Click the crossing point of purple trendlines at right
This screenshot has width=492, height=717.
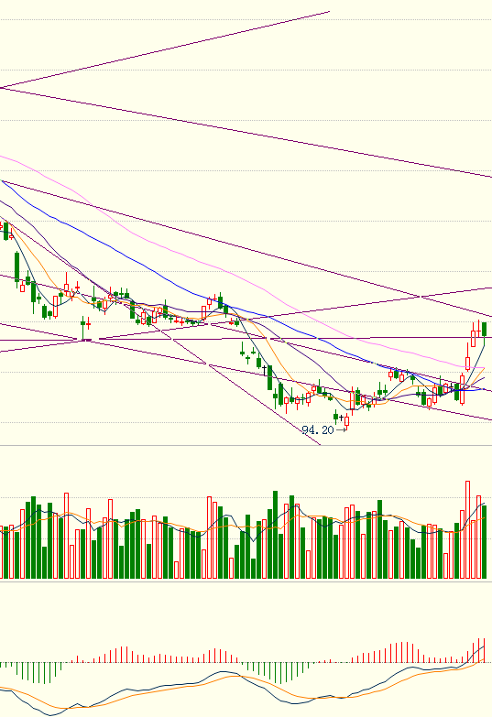point(421,297)
